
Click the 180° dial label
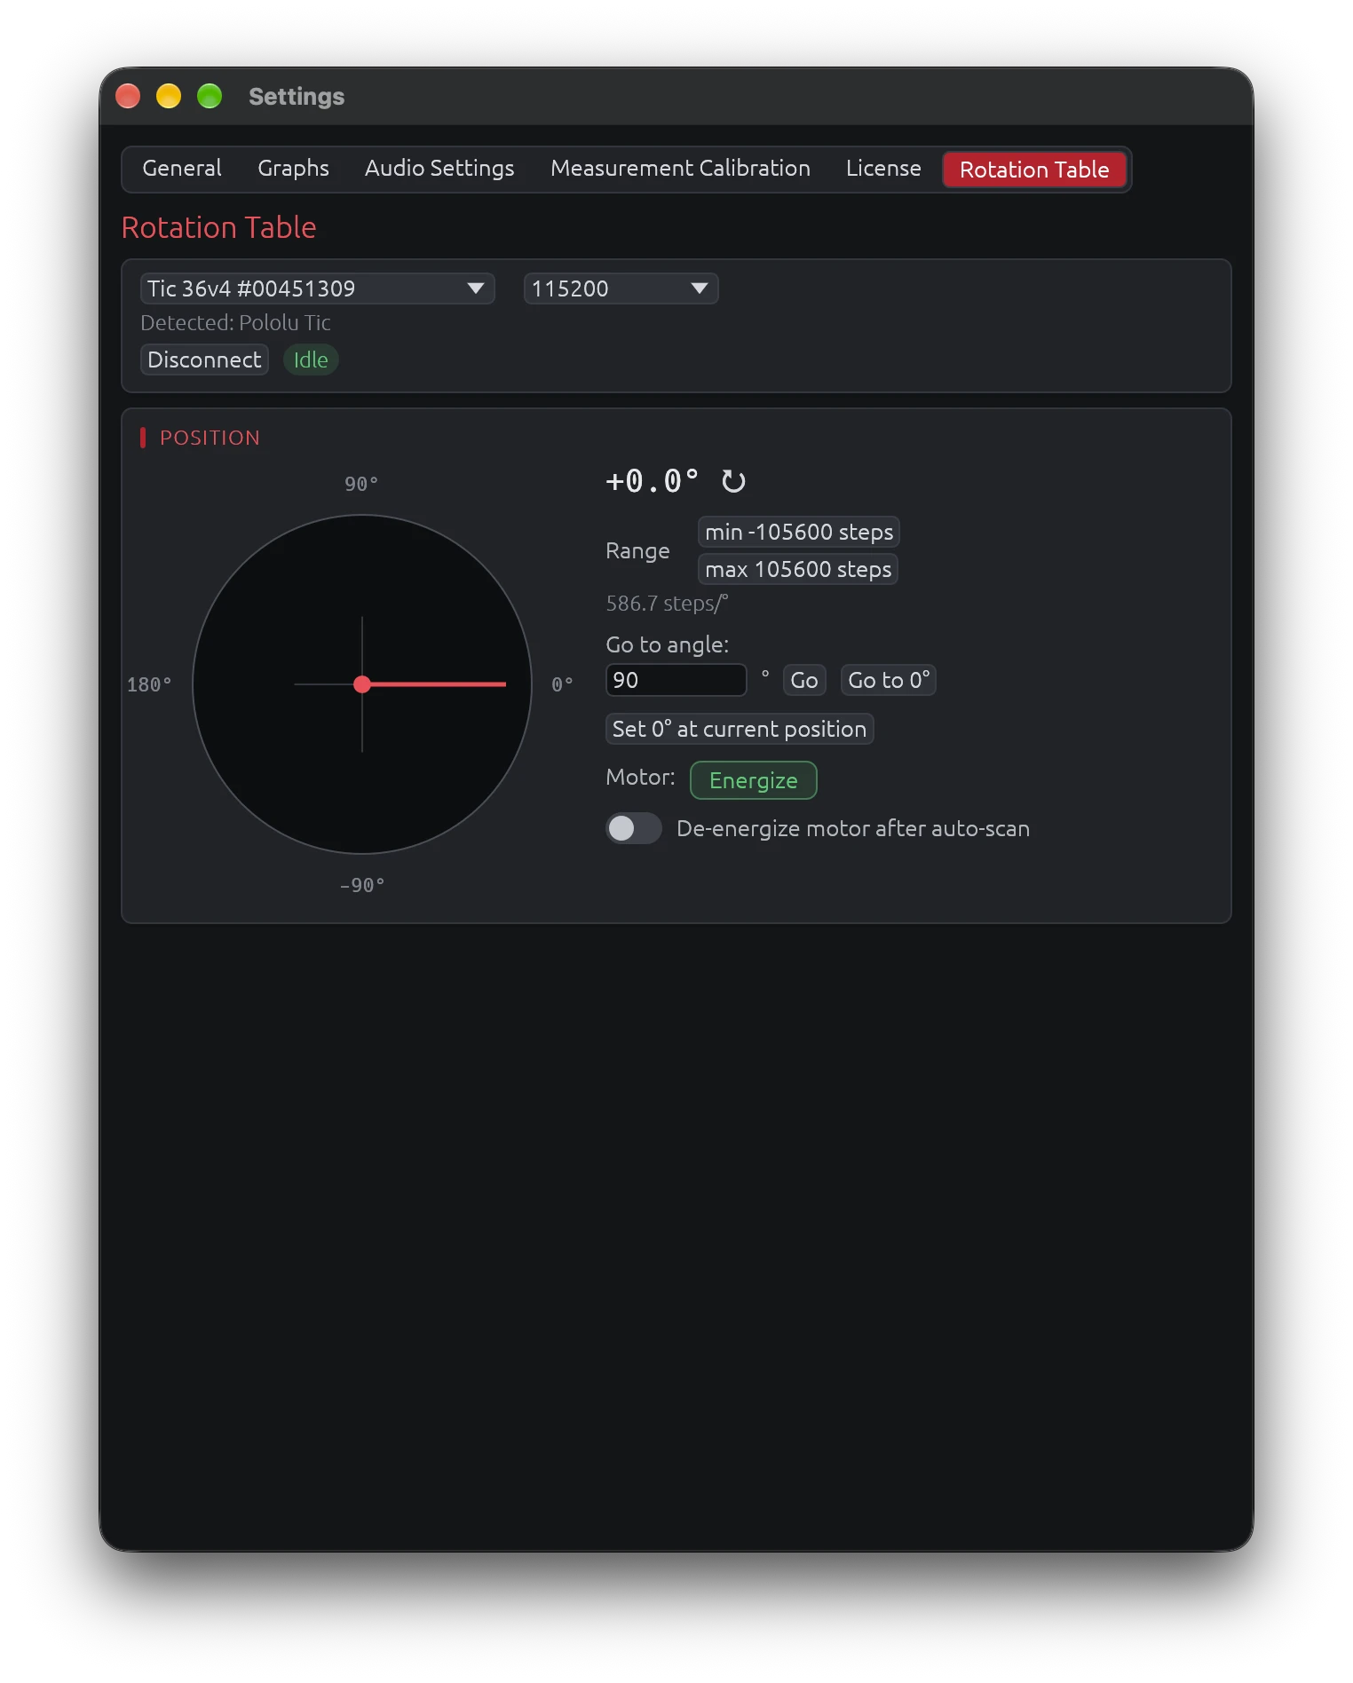[x=149, y=684]
